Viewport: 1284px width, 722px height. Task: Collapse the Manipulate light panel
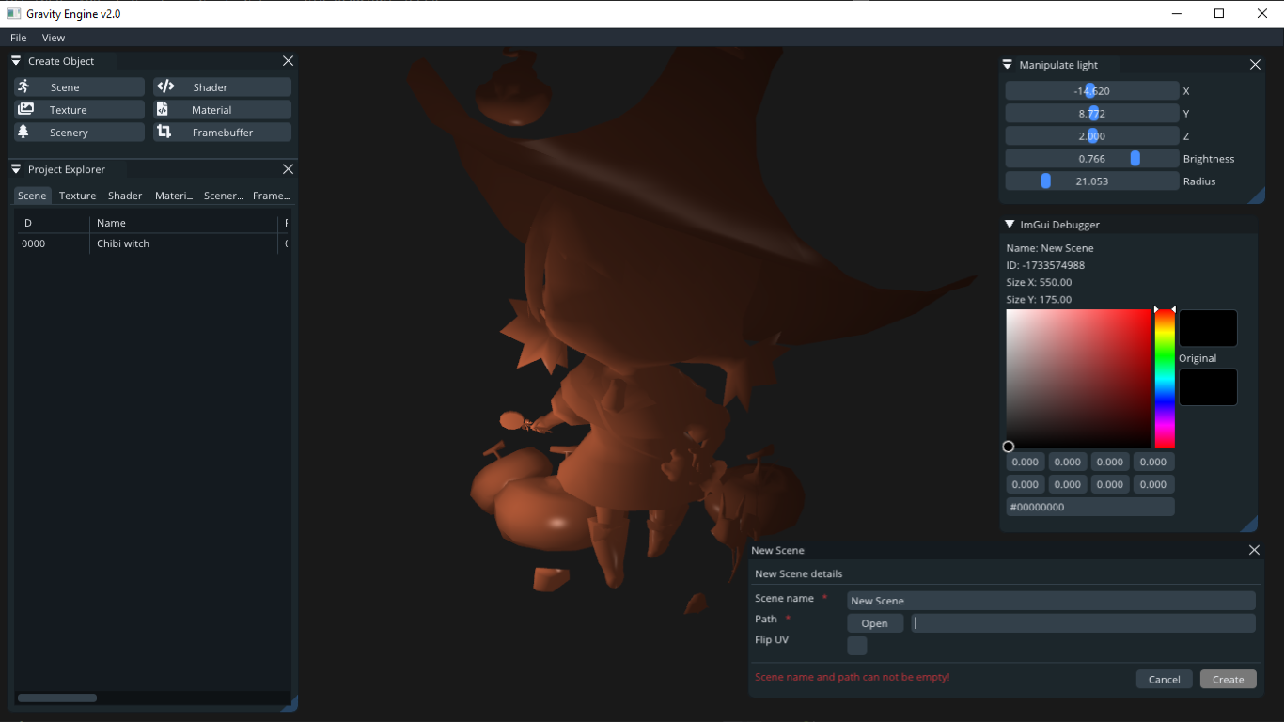[x=1008, y=65]
